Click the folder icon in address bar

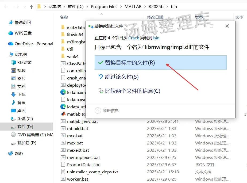pyautogui.click(x=39, y=6)
